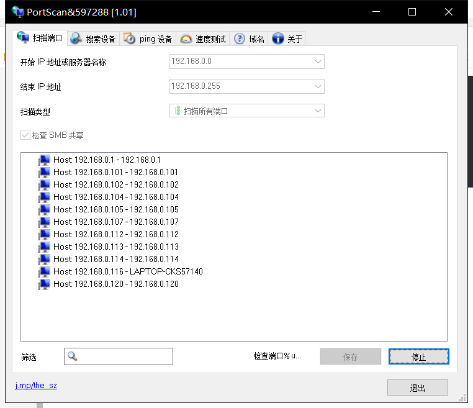
Task: Click computer icon of host 192.168.0.101
Action: point(44,172)
